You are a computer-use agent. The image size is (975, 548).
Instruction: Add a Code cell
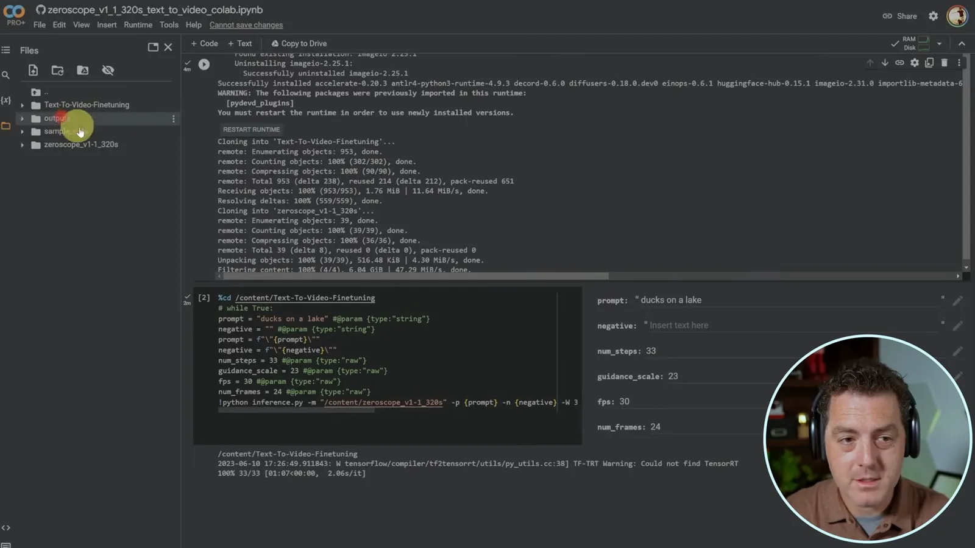click(x=204, y=43)
